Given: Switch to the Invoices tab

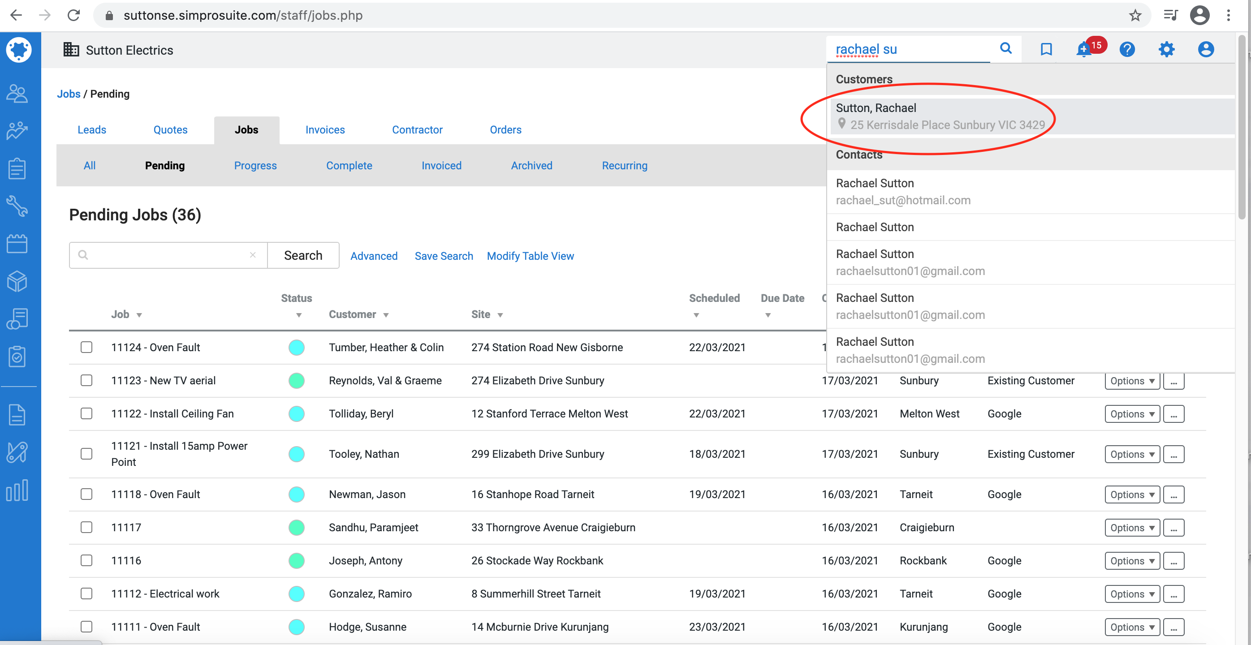Looking at the screenshot, I should point(325,129).
